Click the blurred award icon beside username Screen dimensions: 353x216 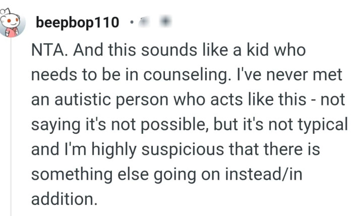click(166, 22)
